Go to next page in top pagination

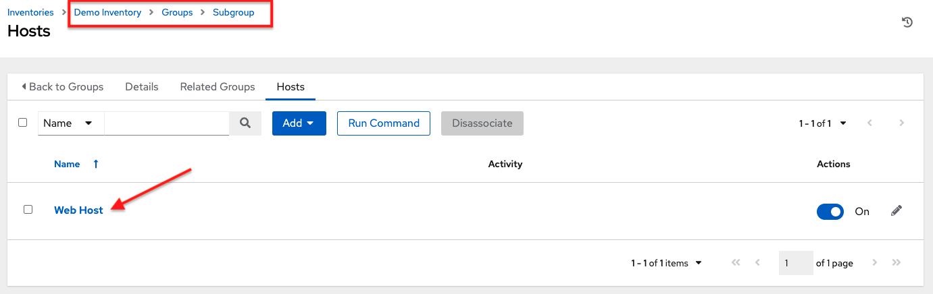(x=901, y=123)
